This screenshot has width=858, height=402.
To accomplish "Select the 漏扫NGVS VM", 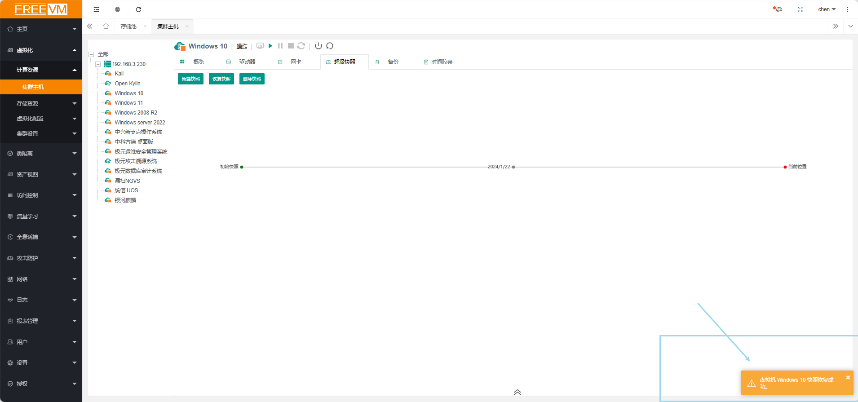I will (x=127, y=181).
